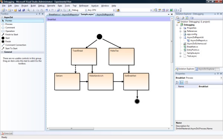Expand the Sample.async tree node
The height and width of the screenshot is (139, 223).
180,53
